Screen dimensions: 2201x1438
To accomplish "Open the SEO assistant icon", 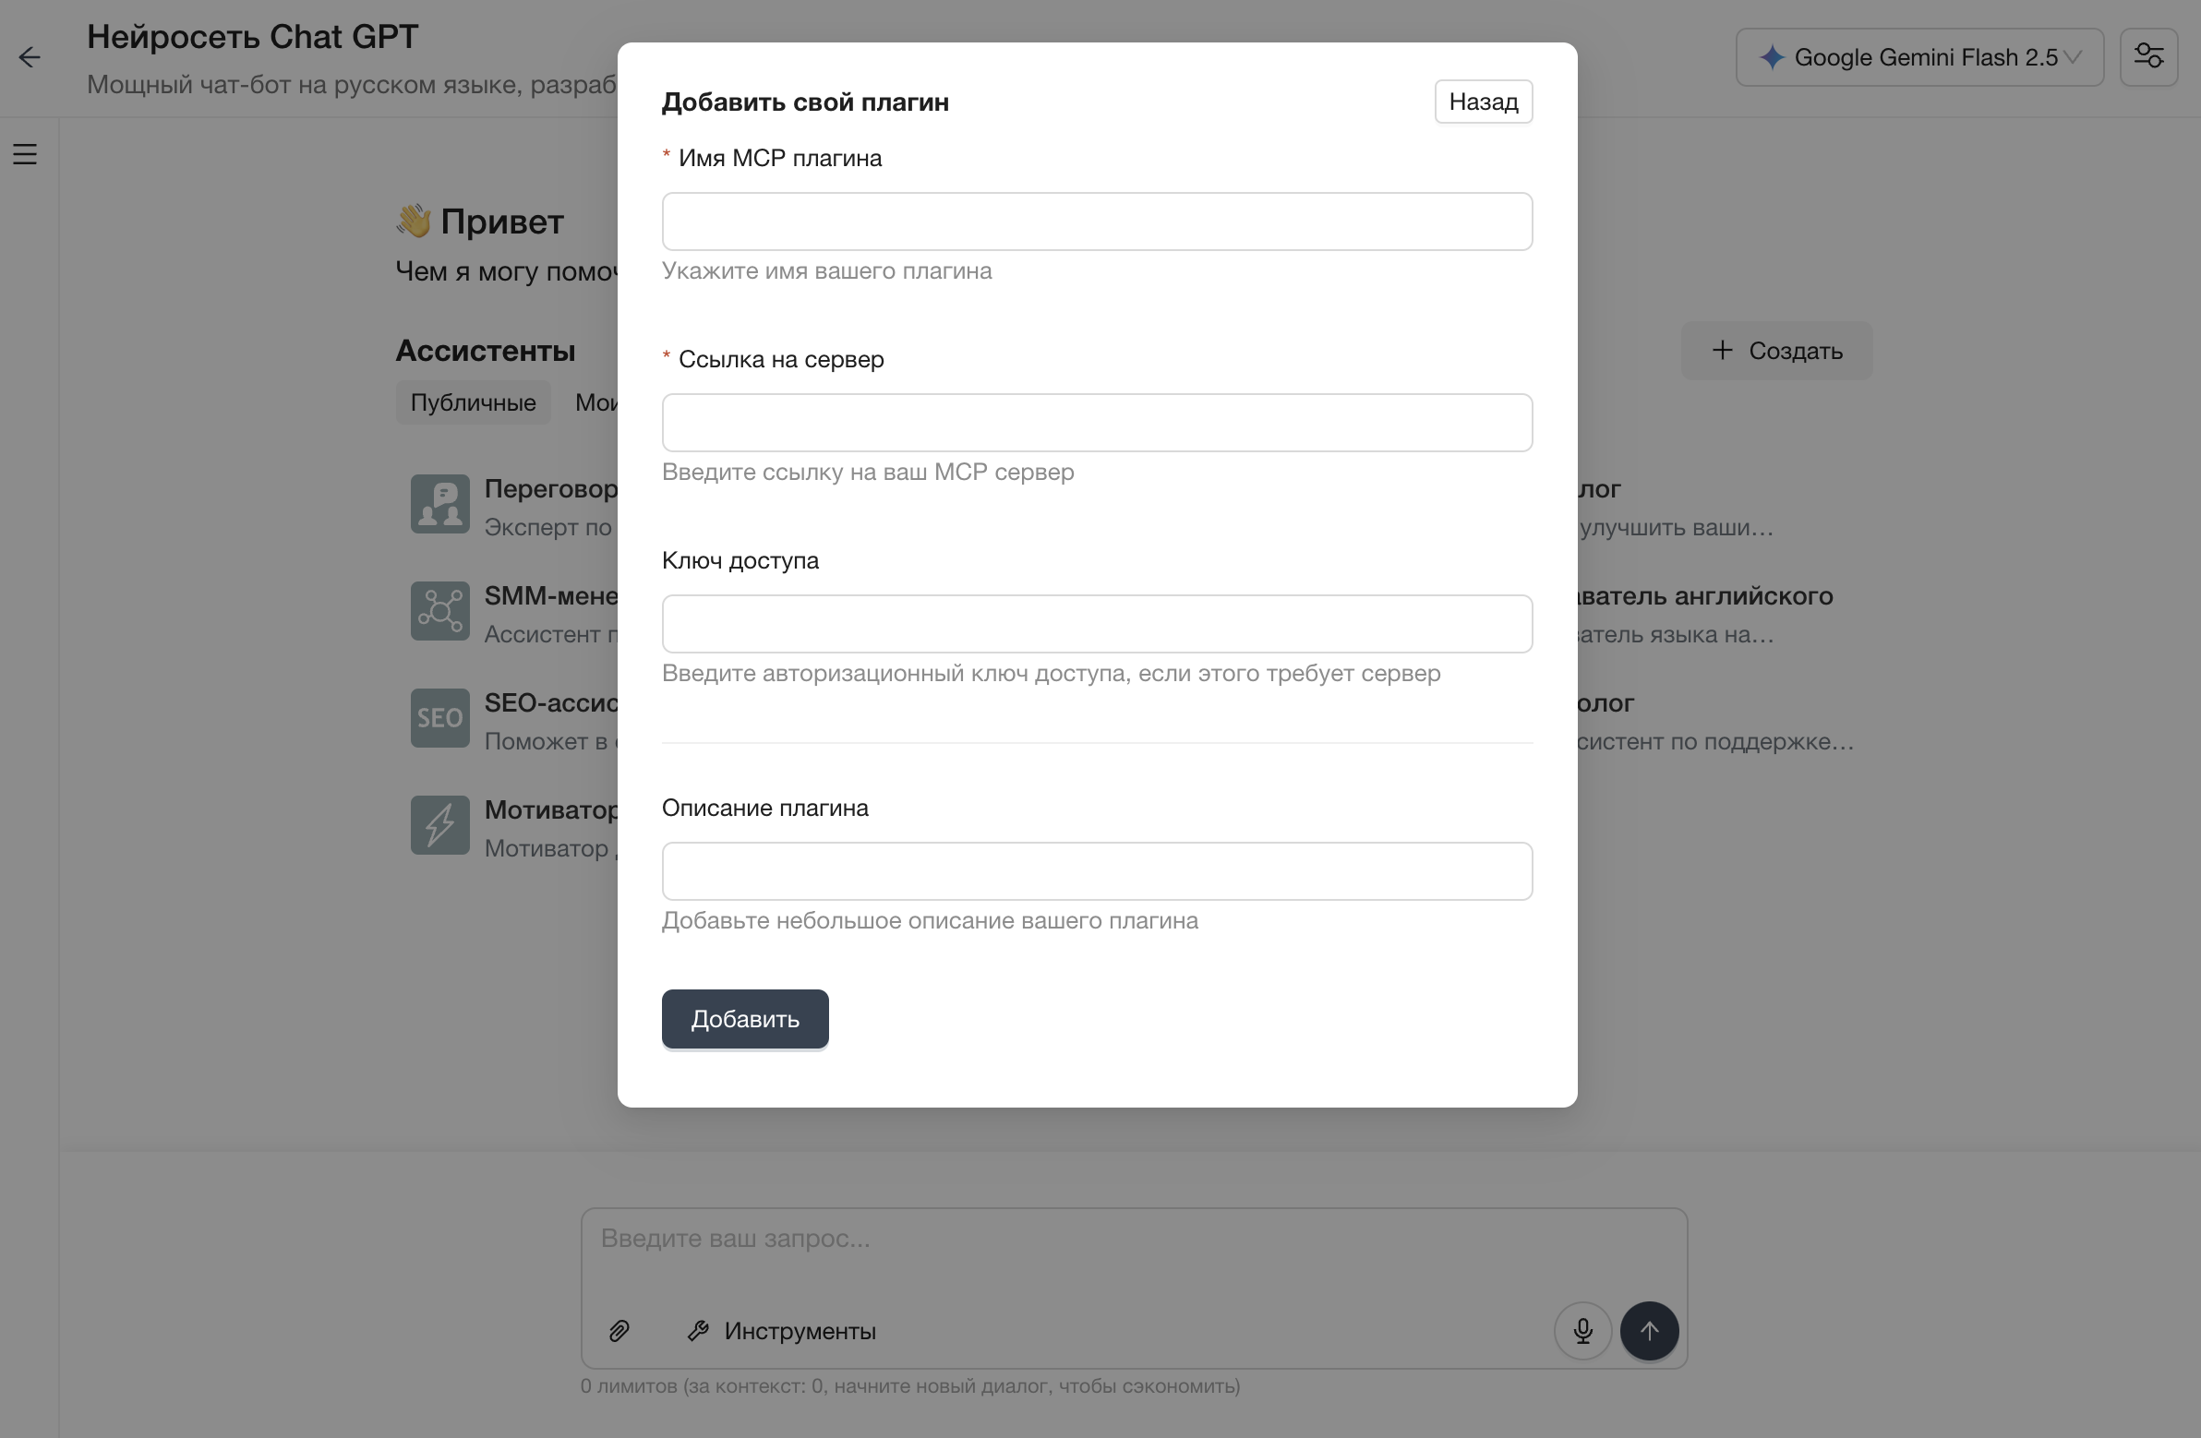I will [440, 717].
